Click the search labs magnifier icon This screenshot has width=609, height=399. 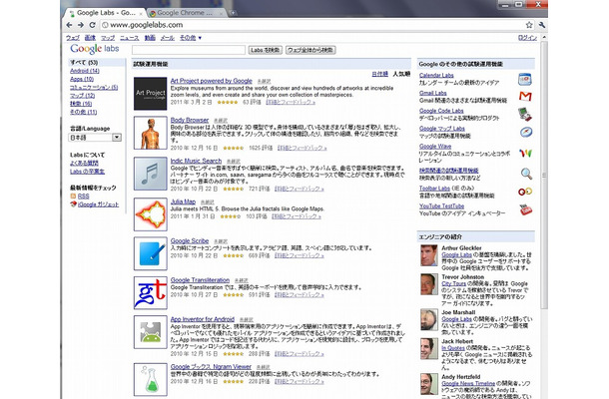pos(526,174)
